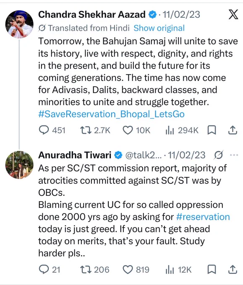Click the Grok icon on Anuradha Tiwari's post

coord(218,155)
